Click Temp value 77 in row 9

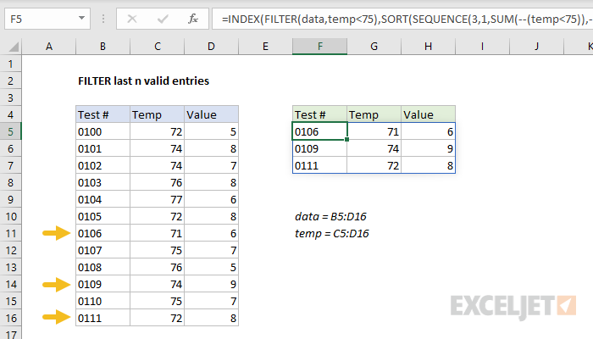[x=158, y=199]
